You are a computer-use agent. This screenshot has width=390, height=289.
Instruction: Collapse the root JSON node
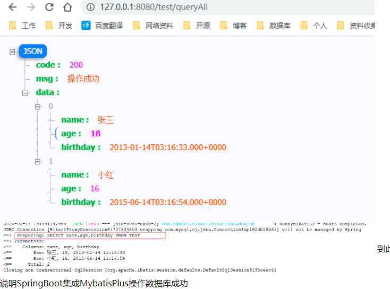(x=12, y=51)
